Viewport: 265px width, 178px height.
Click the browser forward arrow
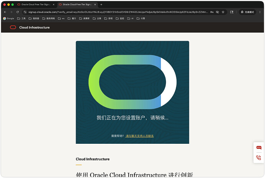click(11, 12)
